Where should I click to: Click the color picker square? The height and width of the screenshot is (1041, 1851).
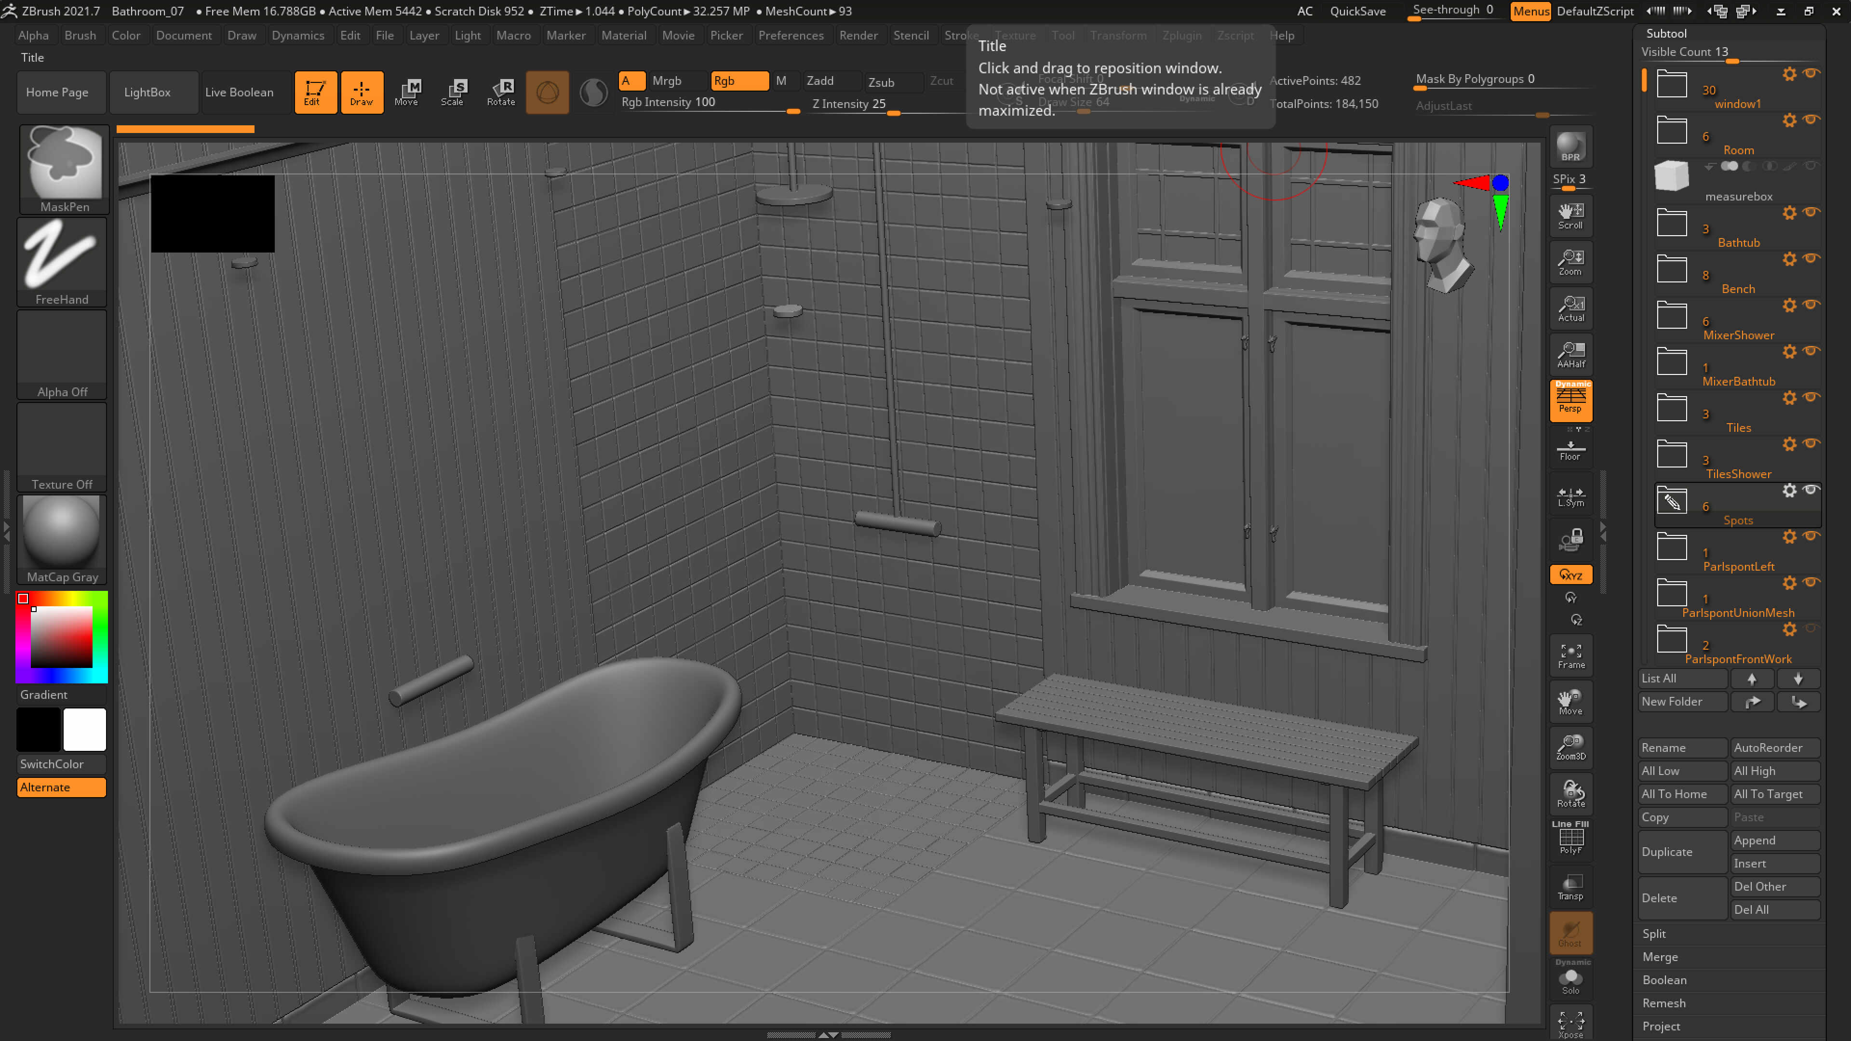pyautogui.click(x=62, y=637)
